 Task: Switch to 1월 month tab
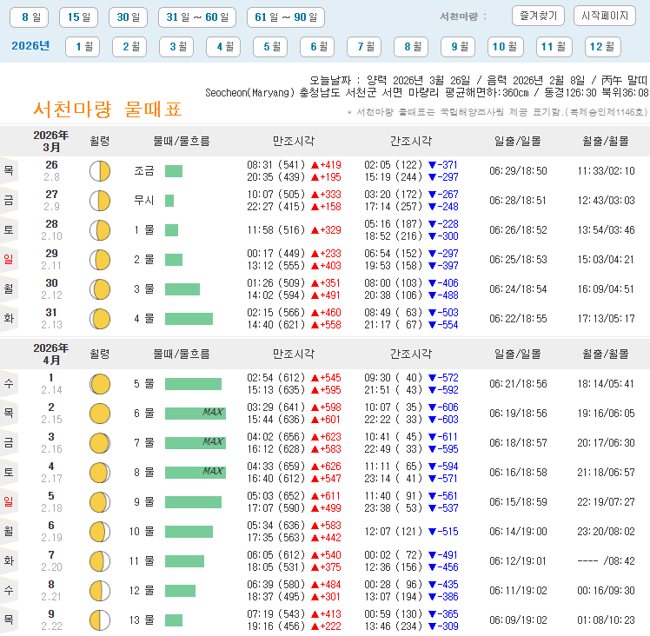[83, 46]
